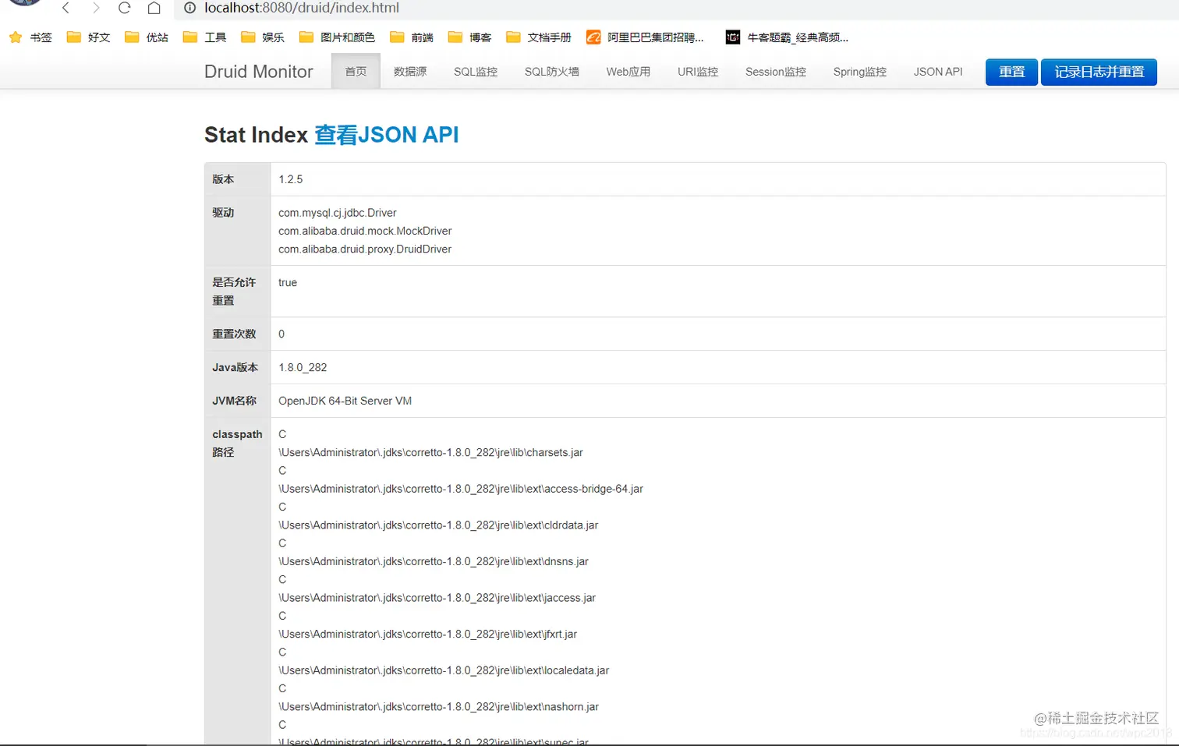1179x746 pixels.
Task: Open the URI监控 tab
Action: click(698, 71)
